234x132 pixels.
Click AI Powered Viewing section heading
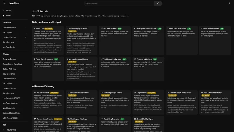43,87
